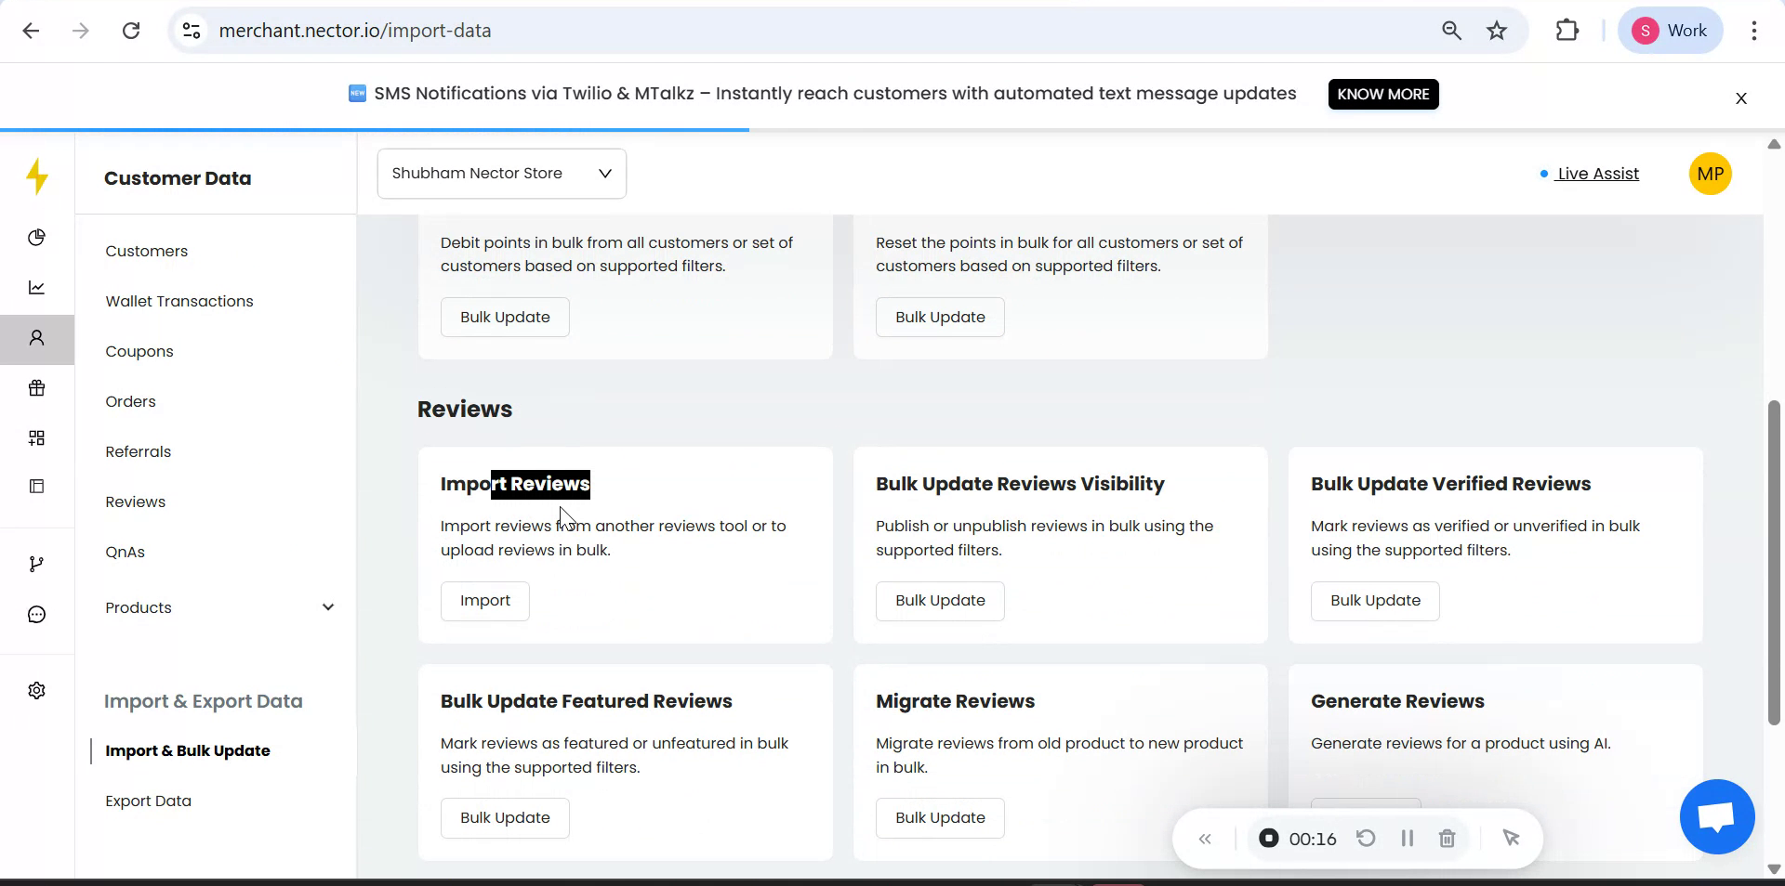Pause the screen recording

coord(1407,839)
